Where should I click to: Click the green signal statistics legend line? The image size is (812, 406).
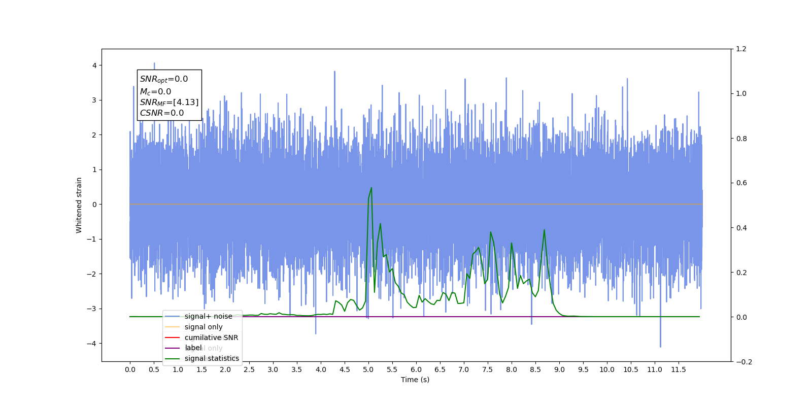[173, 358]
